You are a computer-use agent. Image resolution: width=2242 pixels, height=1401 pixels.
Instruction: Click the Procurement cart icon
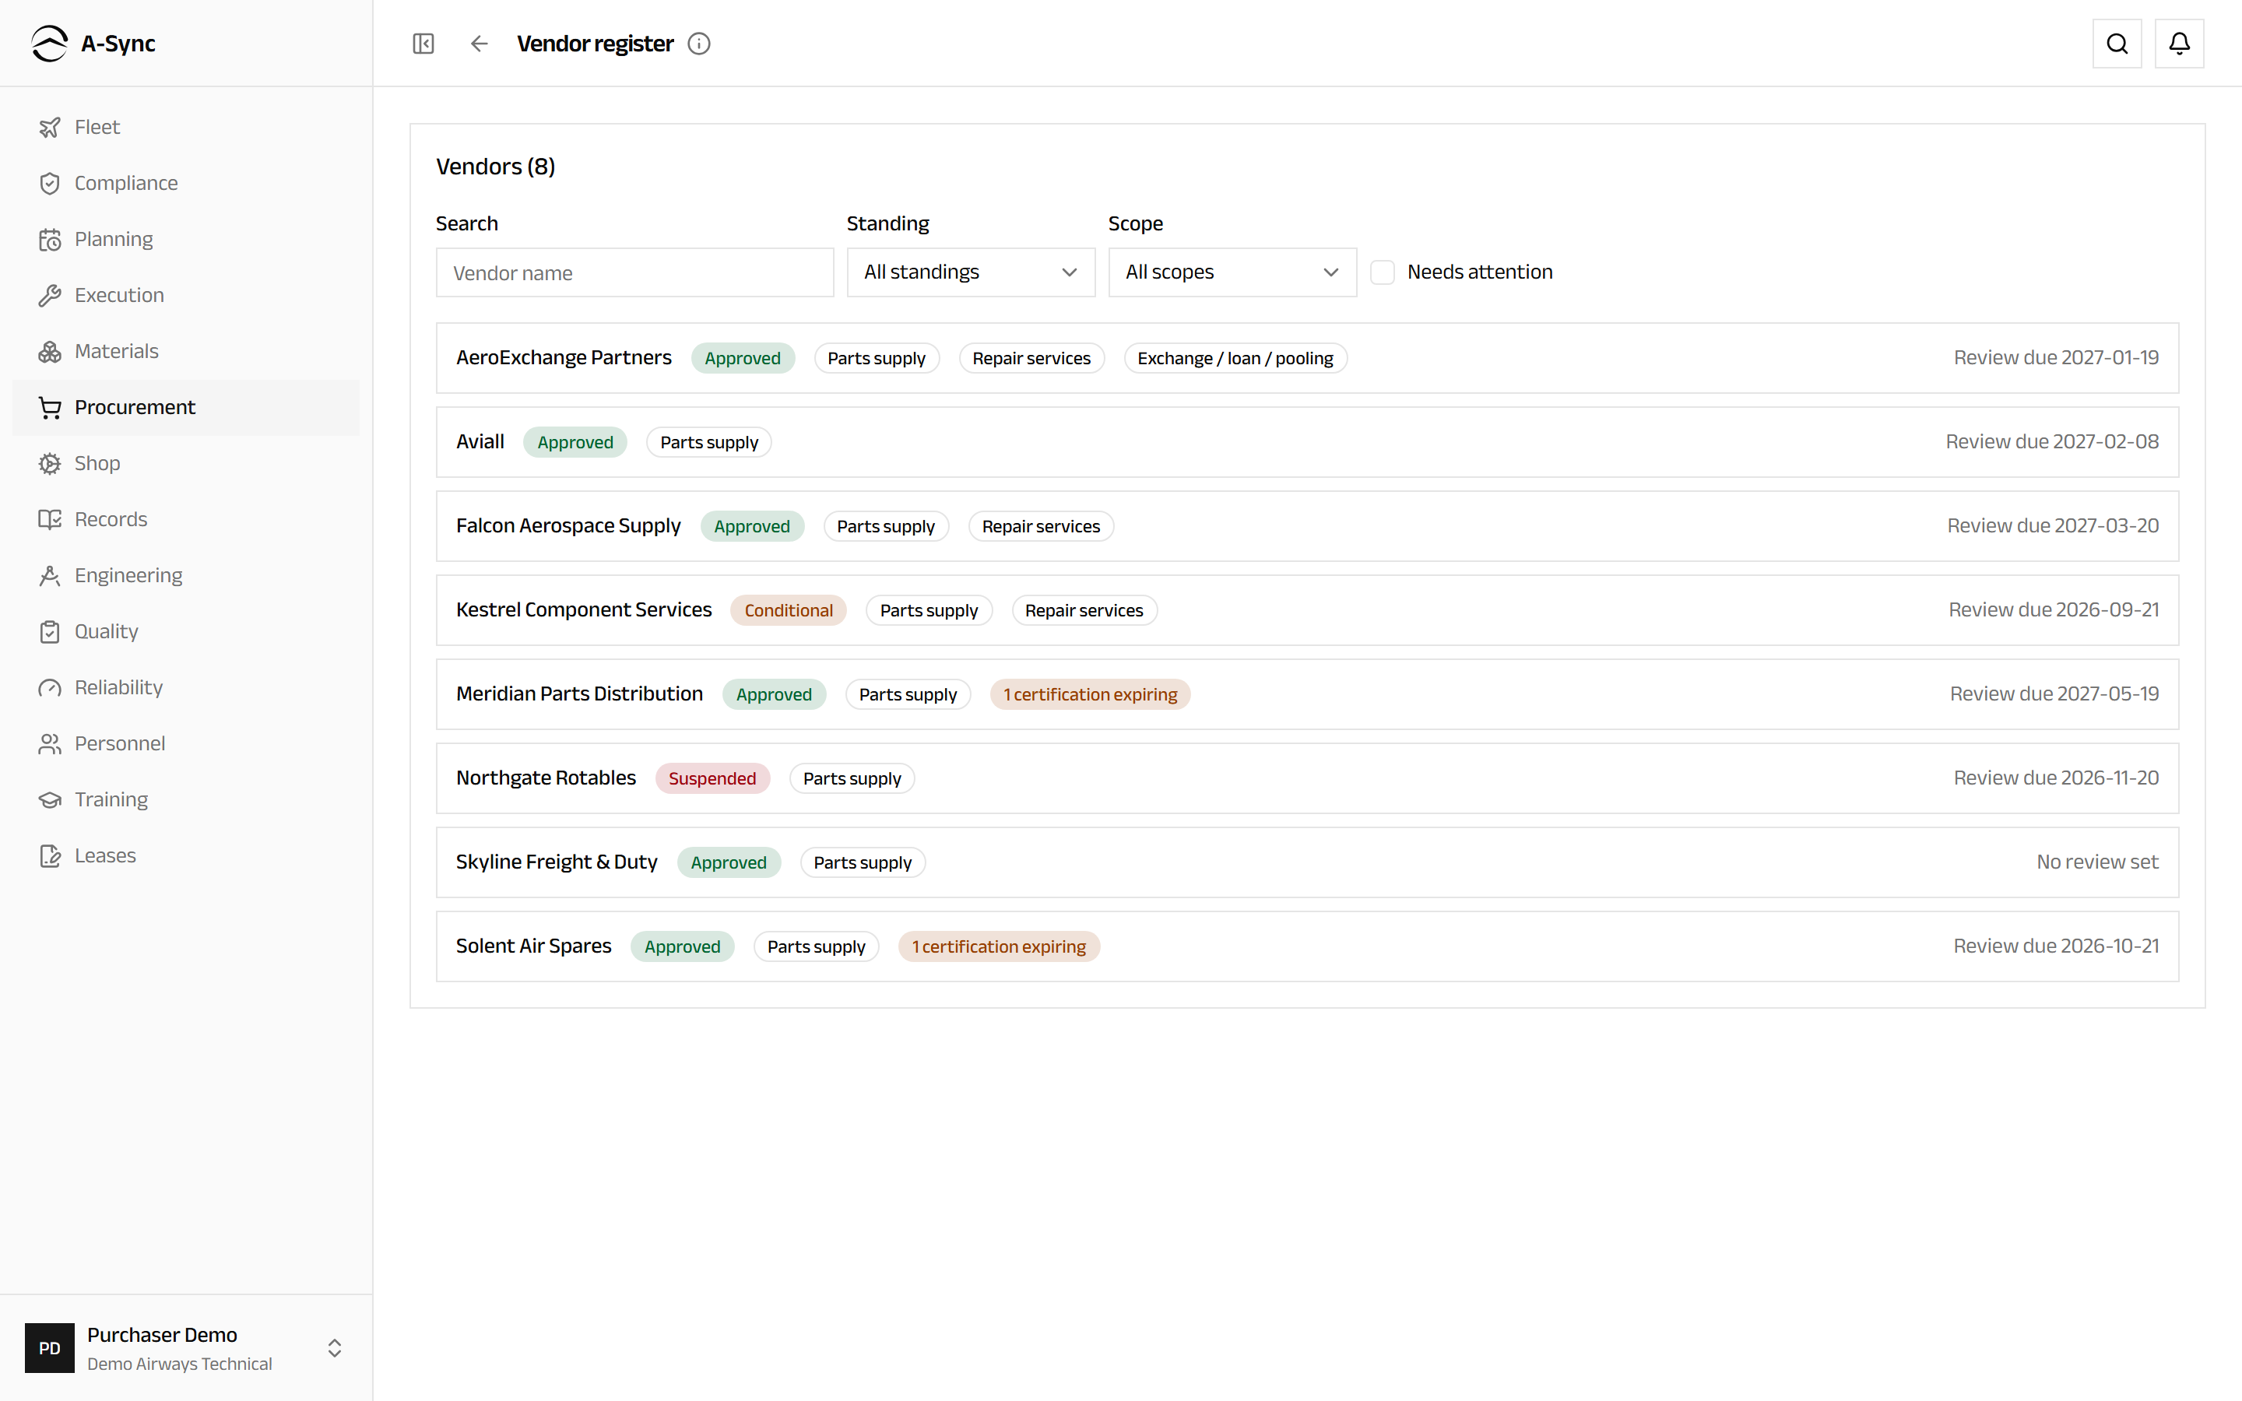pos(50,408)
